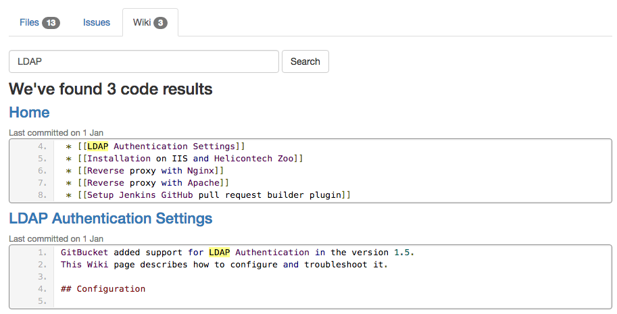Click the ## Configuration heading line
Image resolution: width=617 pixels, height=314 pixels.
tap(103, 289)
